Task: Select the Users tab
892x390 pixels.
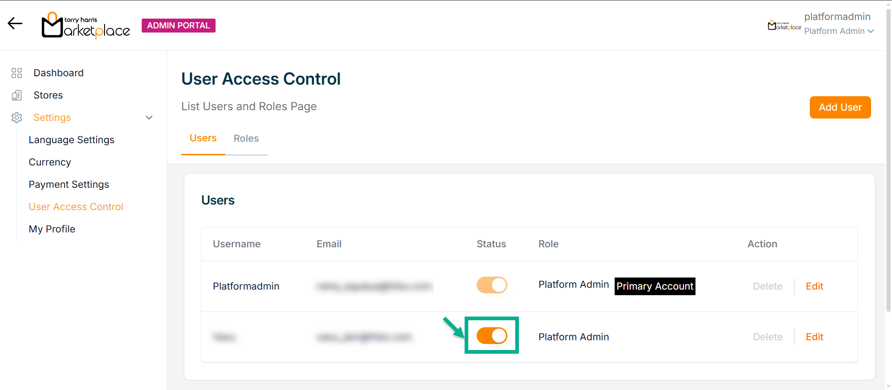Action: 203,138
